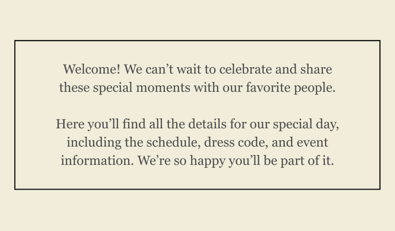Click the word "Here" starting the second paragraph
This screenshot has width=395, height=231.
click(x=70, y=124)
